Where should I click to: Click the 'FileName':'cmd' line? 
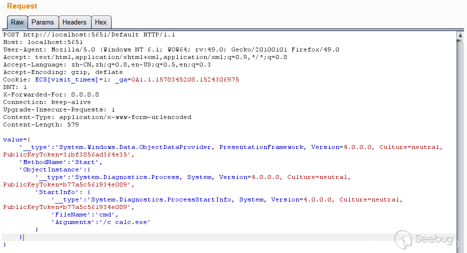click(x=85, y=214)
